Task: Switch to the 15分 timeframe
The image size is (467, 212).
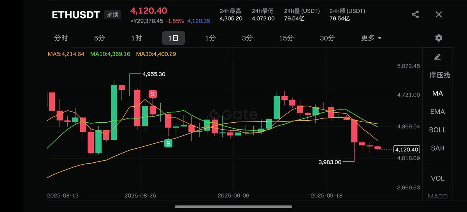Action: pos(286,38)
